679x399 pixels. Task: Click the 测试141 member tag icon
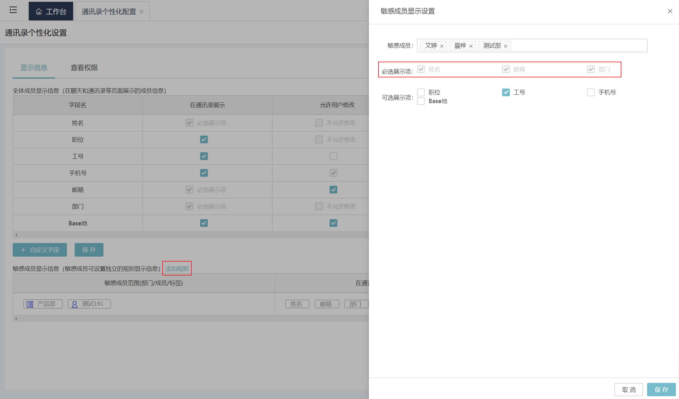[x=74, y=304]
